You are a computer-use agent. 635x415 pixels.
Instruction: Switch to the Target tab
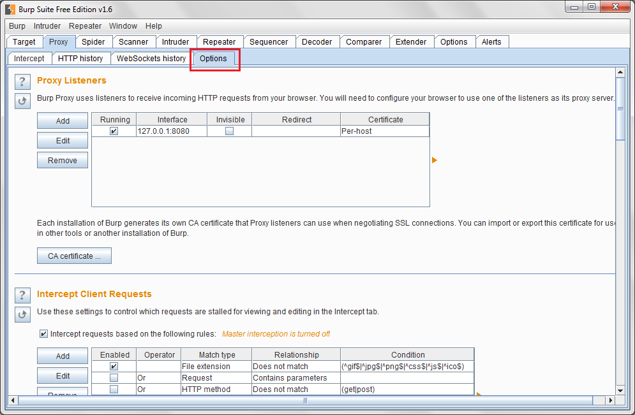click(24, 41)
